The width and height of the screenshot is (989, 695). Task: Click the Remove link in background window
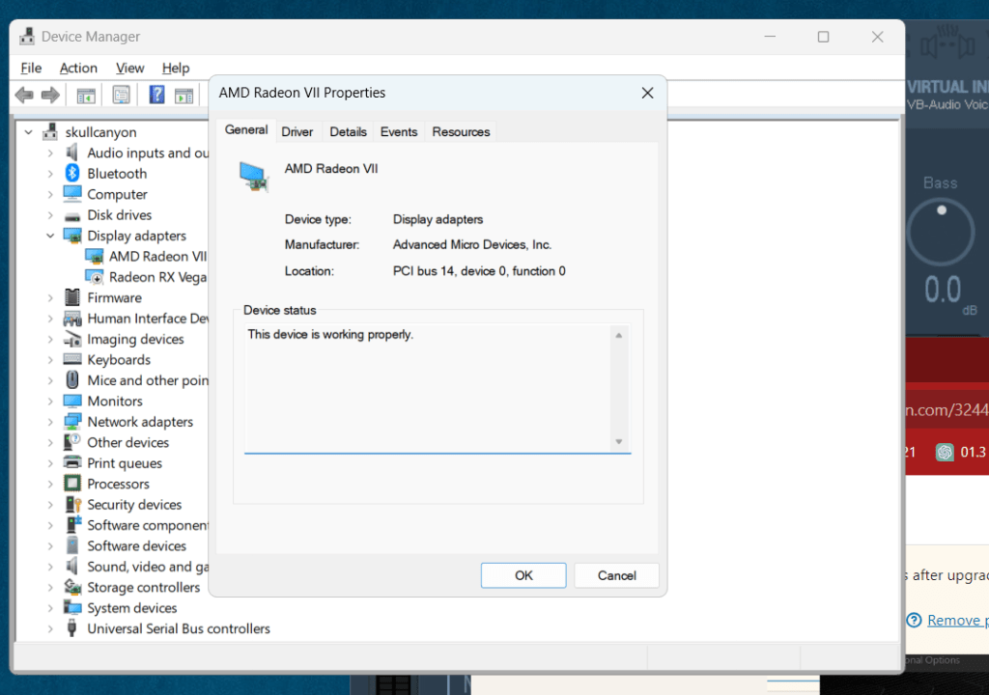[957, 620]
